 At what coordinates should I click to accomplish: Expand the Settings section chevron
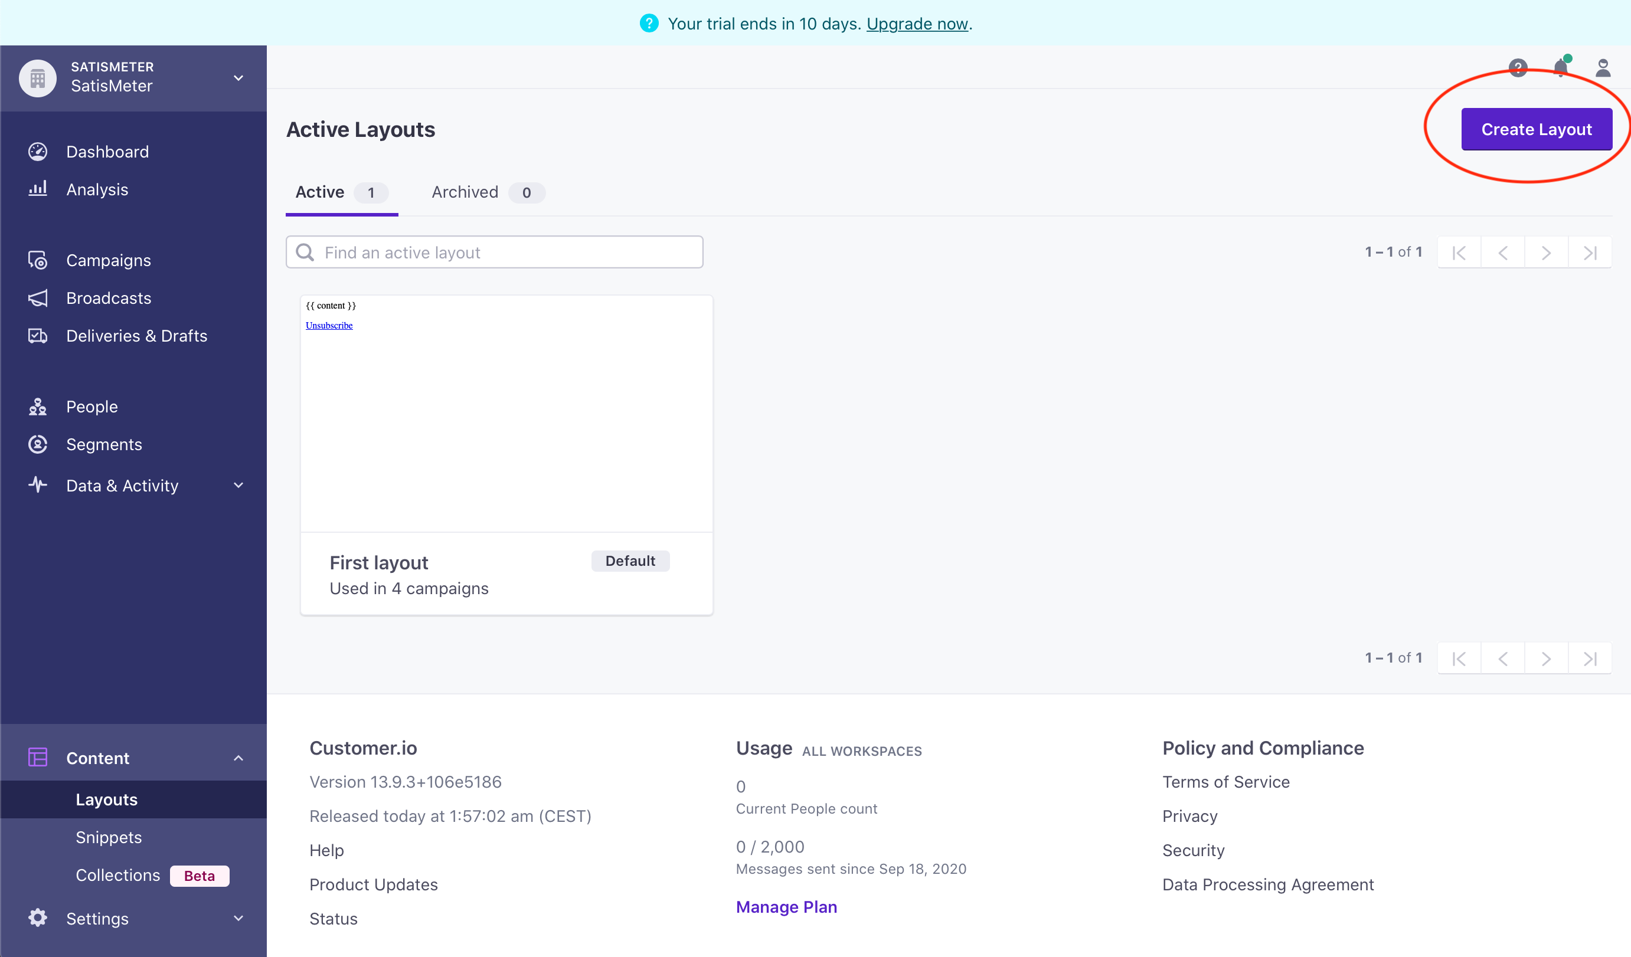click(x=238, y=918)
